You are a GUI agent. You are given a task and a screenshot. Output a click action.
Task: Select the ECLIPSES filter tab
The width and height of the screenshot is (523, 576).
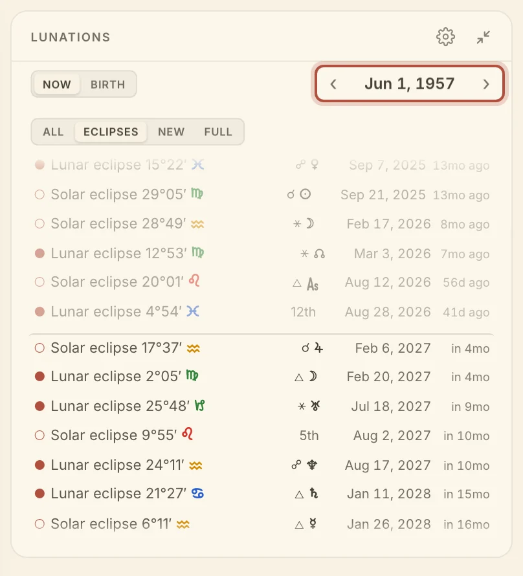111,132
